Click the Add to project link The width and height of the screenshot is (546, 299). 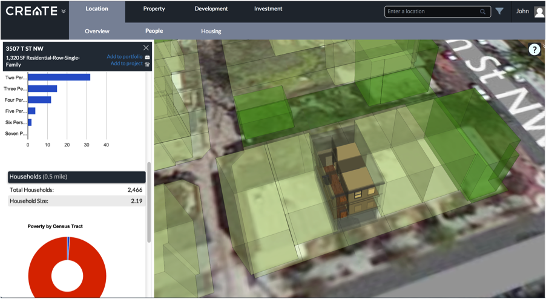[x=127, y=64]
